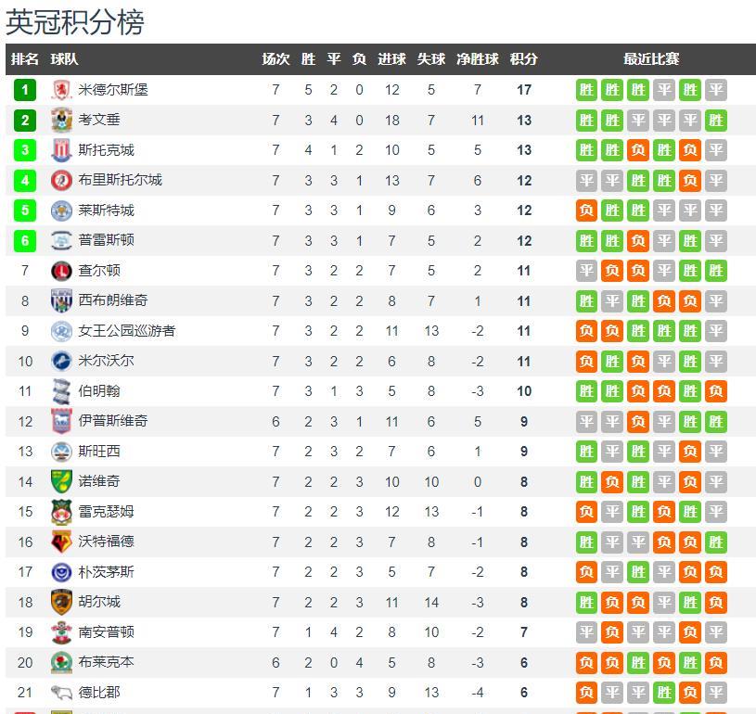The width and height of the screenshot is (756, 714).
Task: Open the 女王公园巡游者 team page
Action: (126, 331)
